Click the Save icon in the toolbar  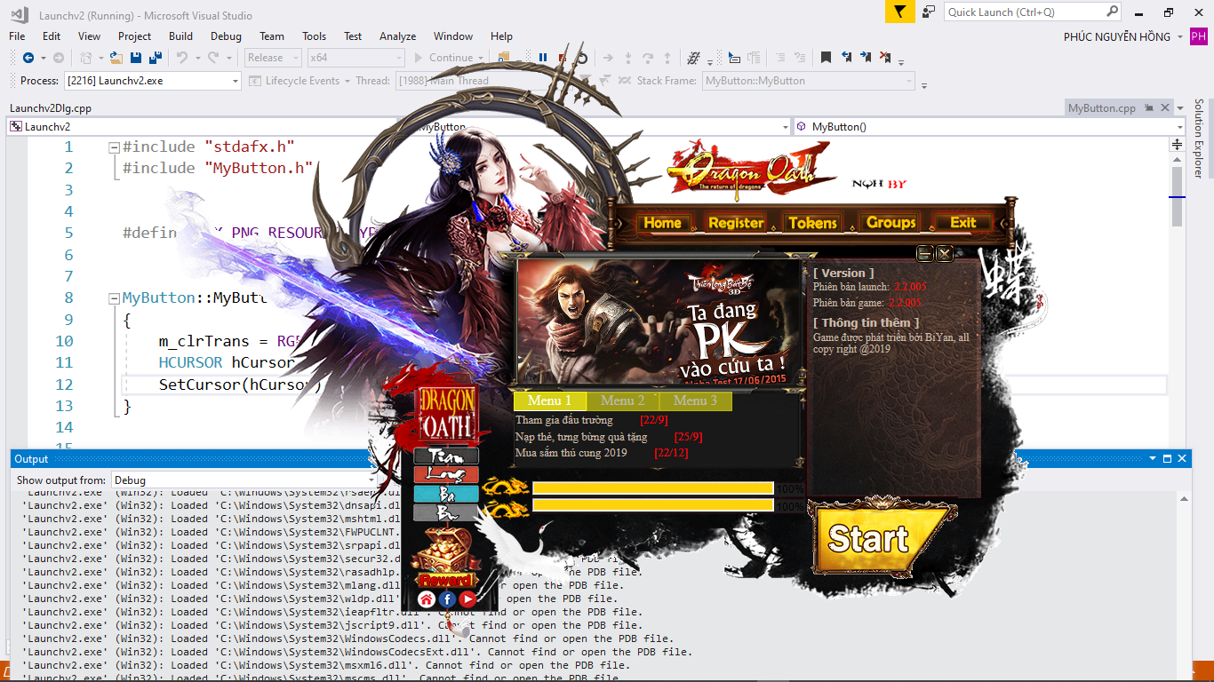point(136,58)
